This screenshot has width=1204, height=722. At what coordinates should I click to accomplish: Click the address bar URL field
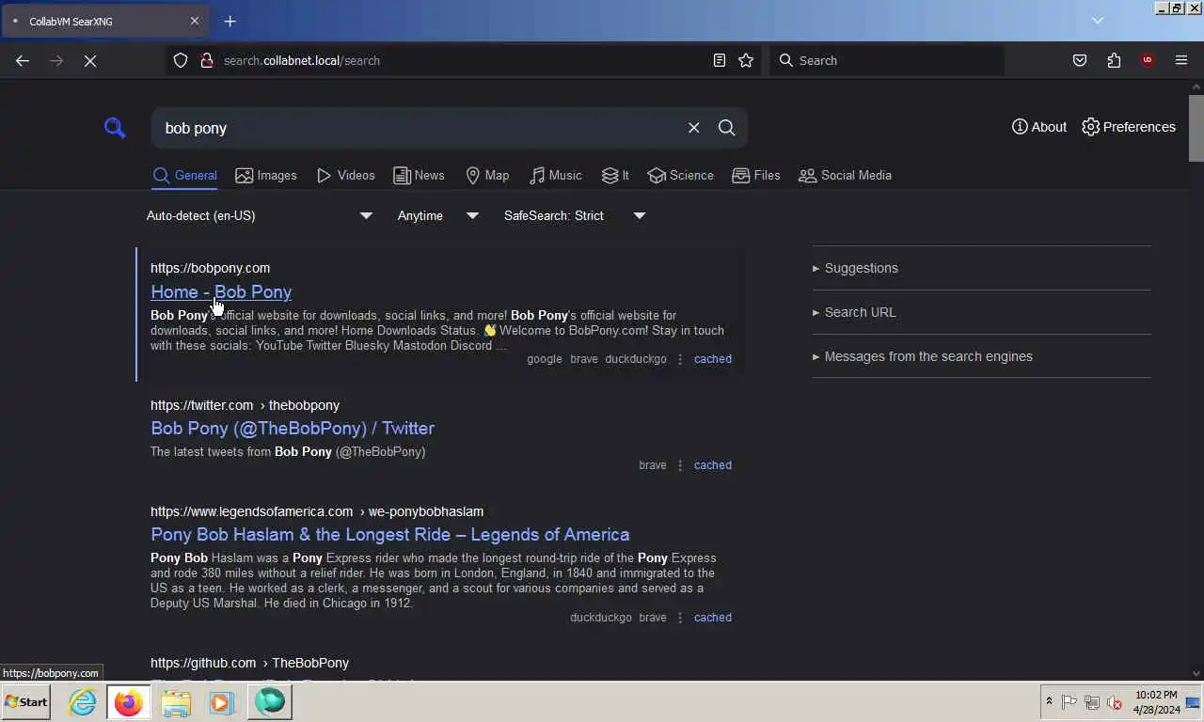click(461, 60)
